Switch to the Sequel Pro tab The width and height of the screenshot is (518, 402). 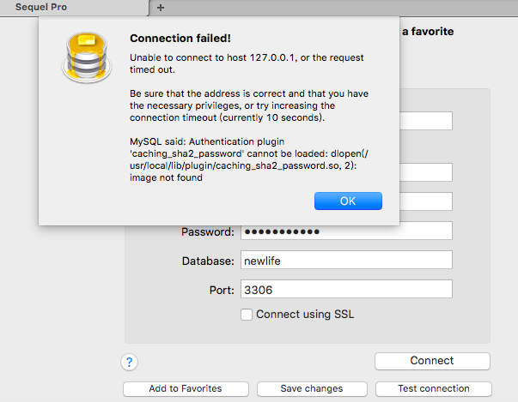[x=73, y=7]
